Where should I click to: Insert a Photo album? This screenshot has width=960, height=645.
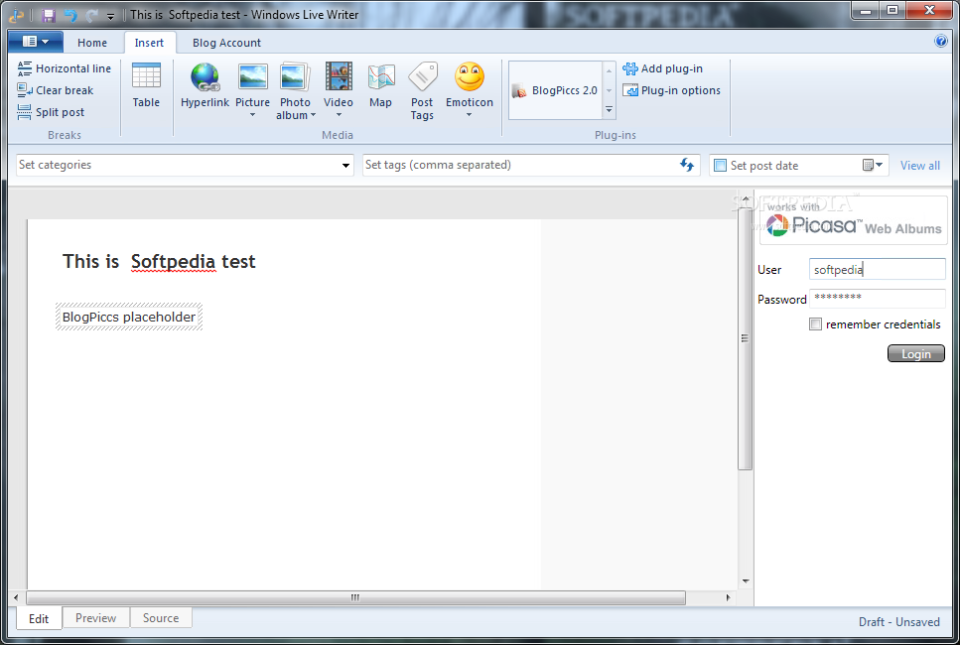pyautogui.click(x=295, y=90)
